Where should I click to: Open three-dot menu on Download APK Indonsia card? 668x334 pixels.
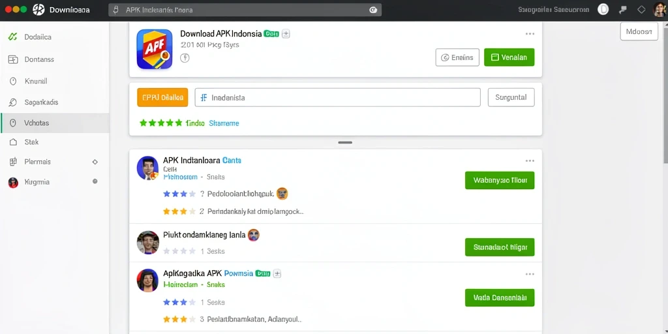click(530, 34)
